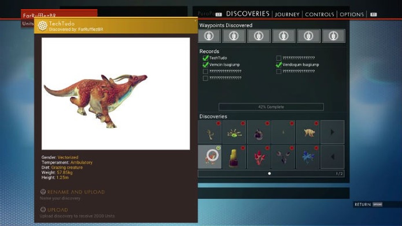Click the R1 shoulder button indicator
Screen dimensions: 402x226
373,15
